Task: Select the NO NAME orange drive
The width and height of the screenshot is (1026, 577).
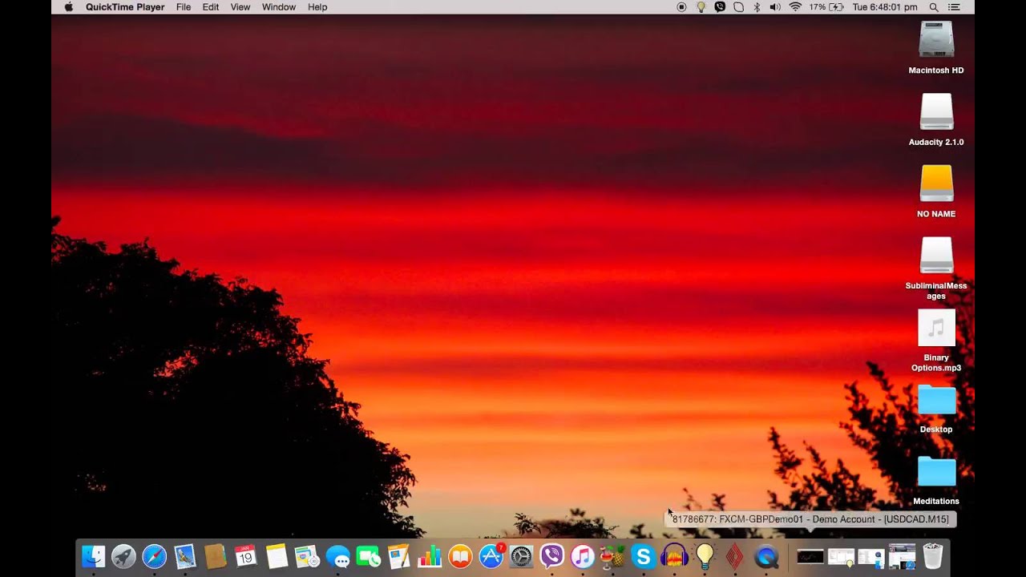Action: [x=936, y=192]
